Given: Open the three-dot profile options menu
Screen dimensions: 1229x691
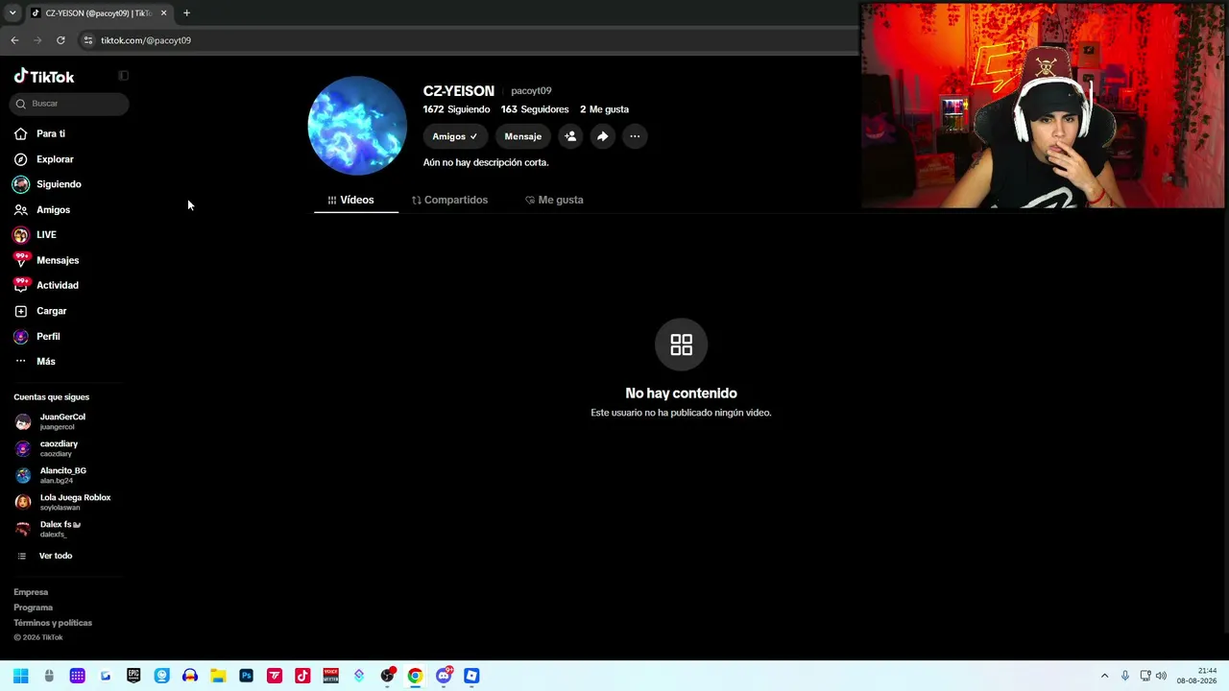Looking at the screenshot, I should tap(635, 136).
